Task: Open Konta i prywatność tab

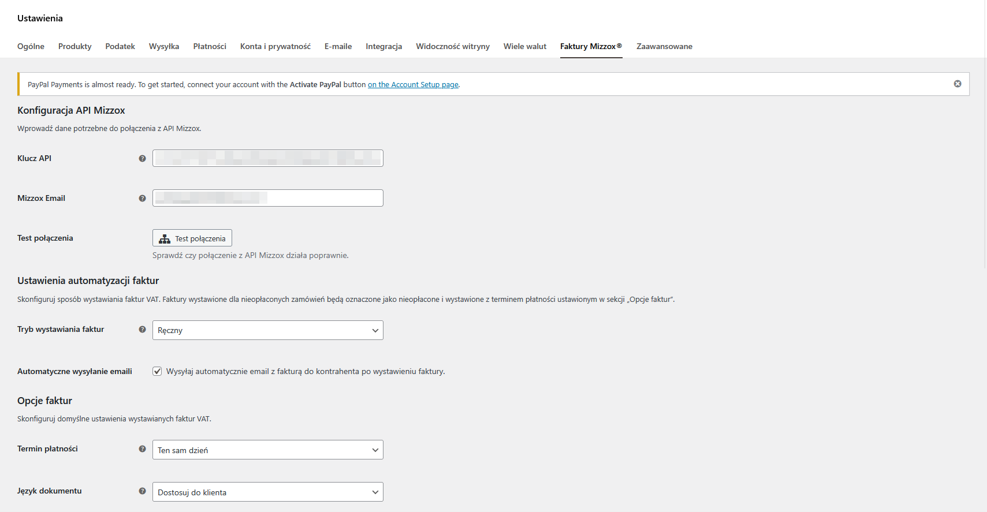Action: tap(275, 46)
